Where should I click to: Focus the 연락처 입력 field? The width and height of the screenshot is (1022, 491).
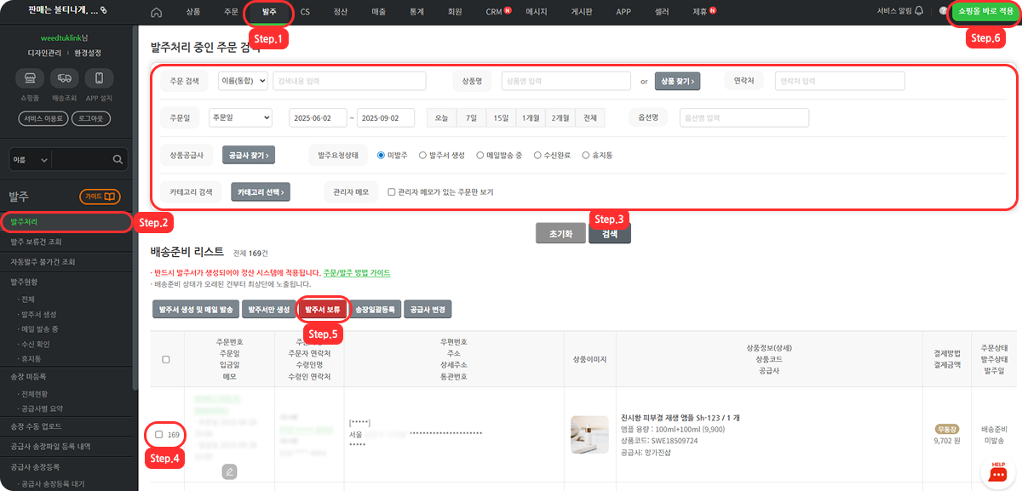tap(840, 81)
